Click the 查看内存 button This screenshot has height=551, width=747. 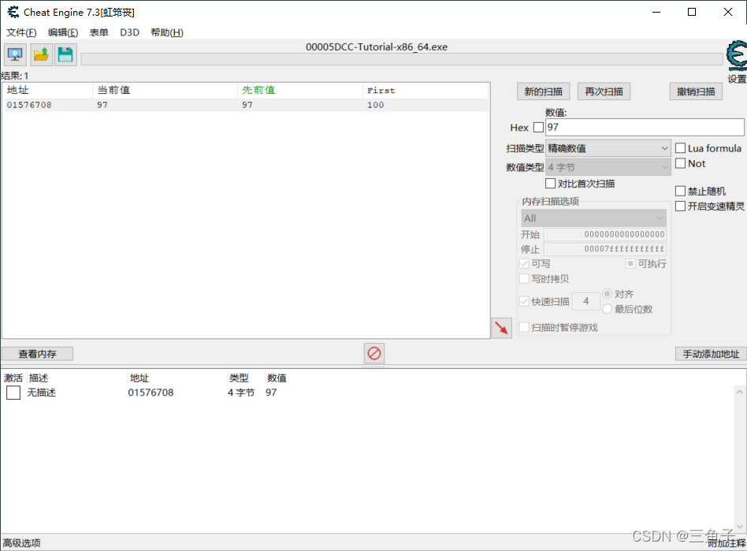[x=37, y=354]
